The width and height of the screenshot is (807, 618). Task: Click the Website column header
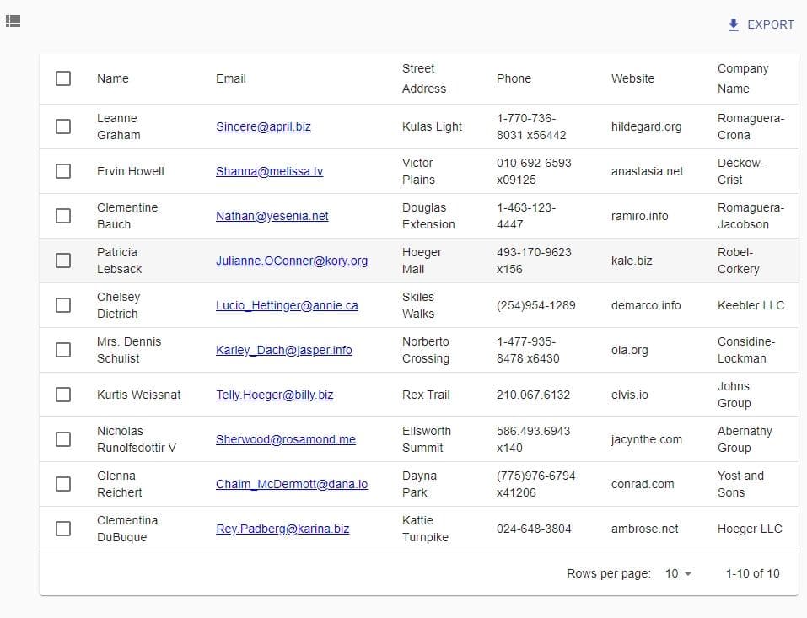point(632,78)
